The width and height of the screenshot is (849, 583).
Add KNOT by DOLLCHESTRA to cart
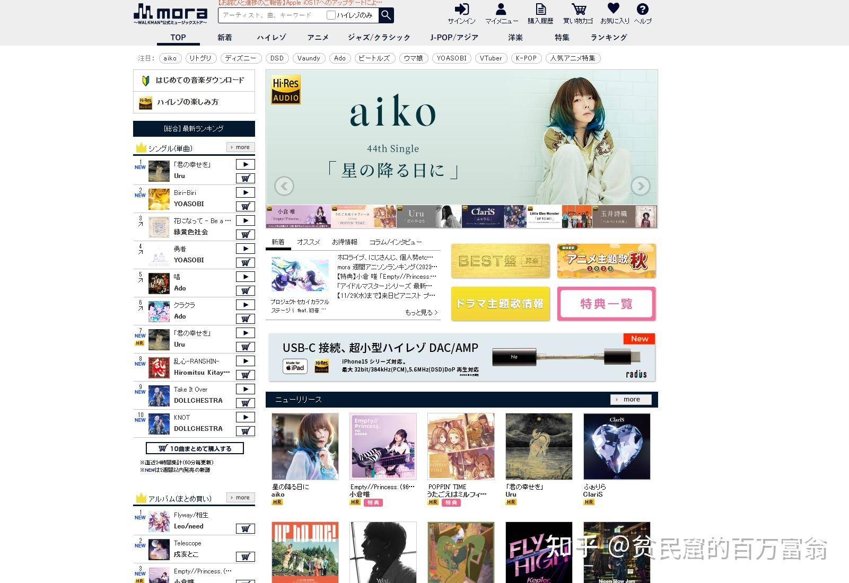click(245, 431)
